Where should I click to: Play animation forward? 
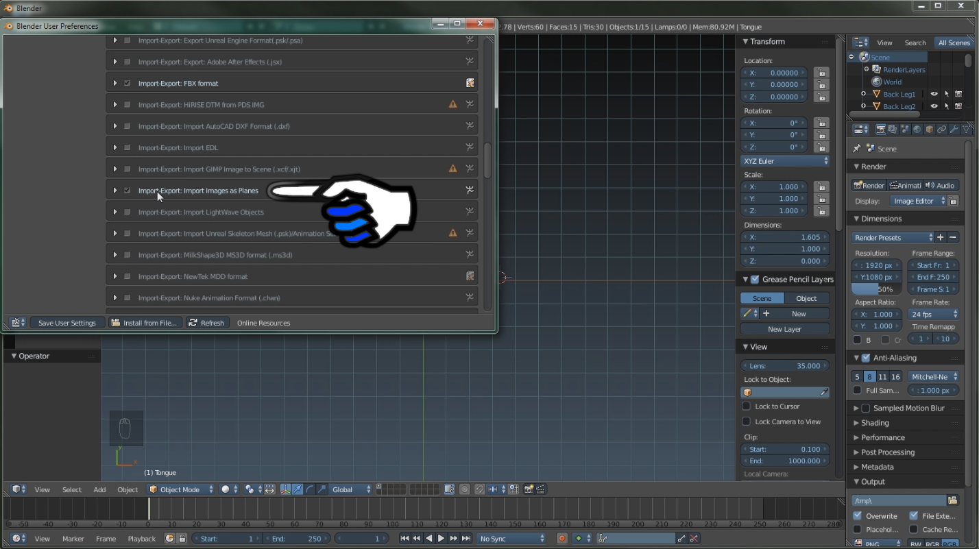pyautogui.click(x=442, y=539)
